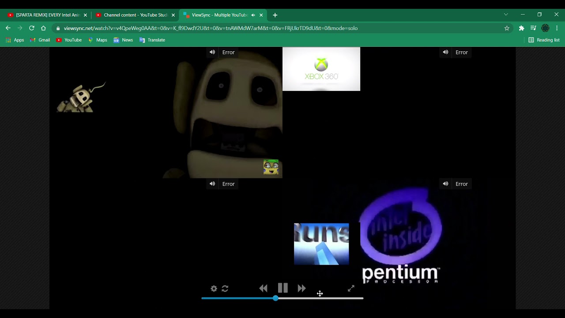
Task: Open media controls icon in toolbar
Action: point(533,28)
